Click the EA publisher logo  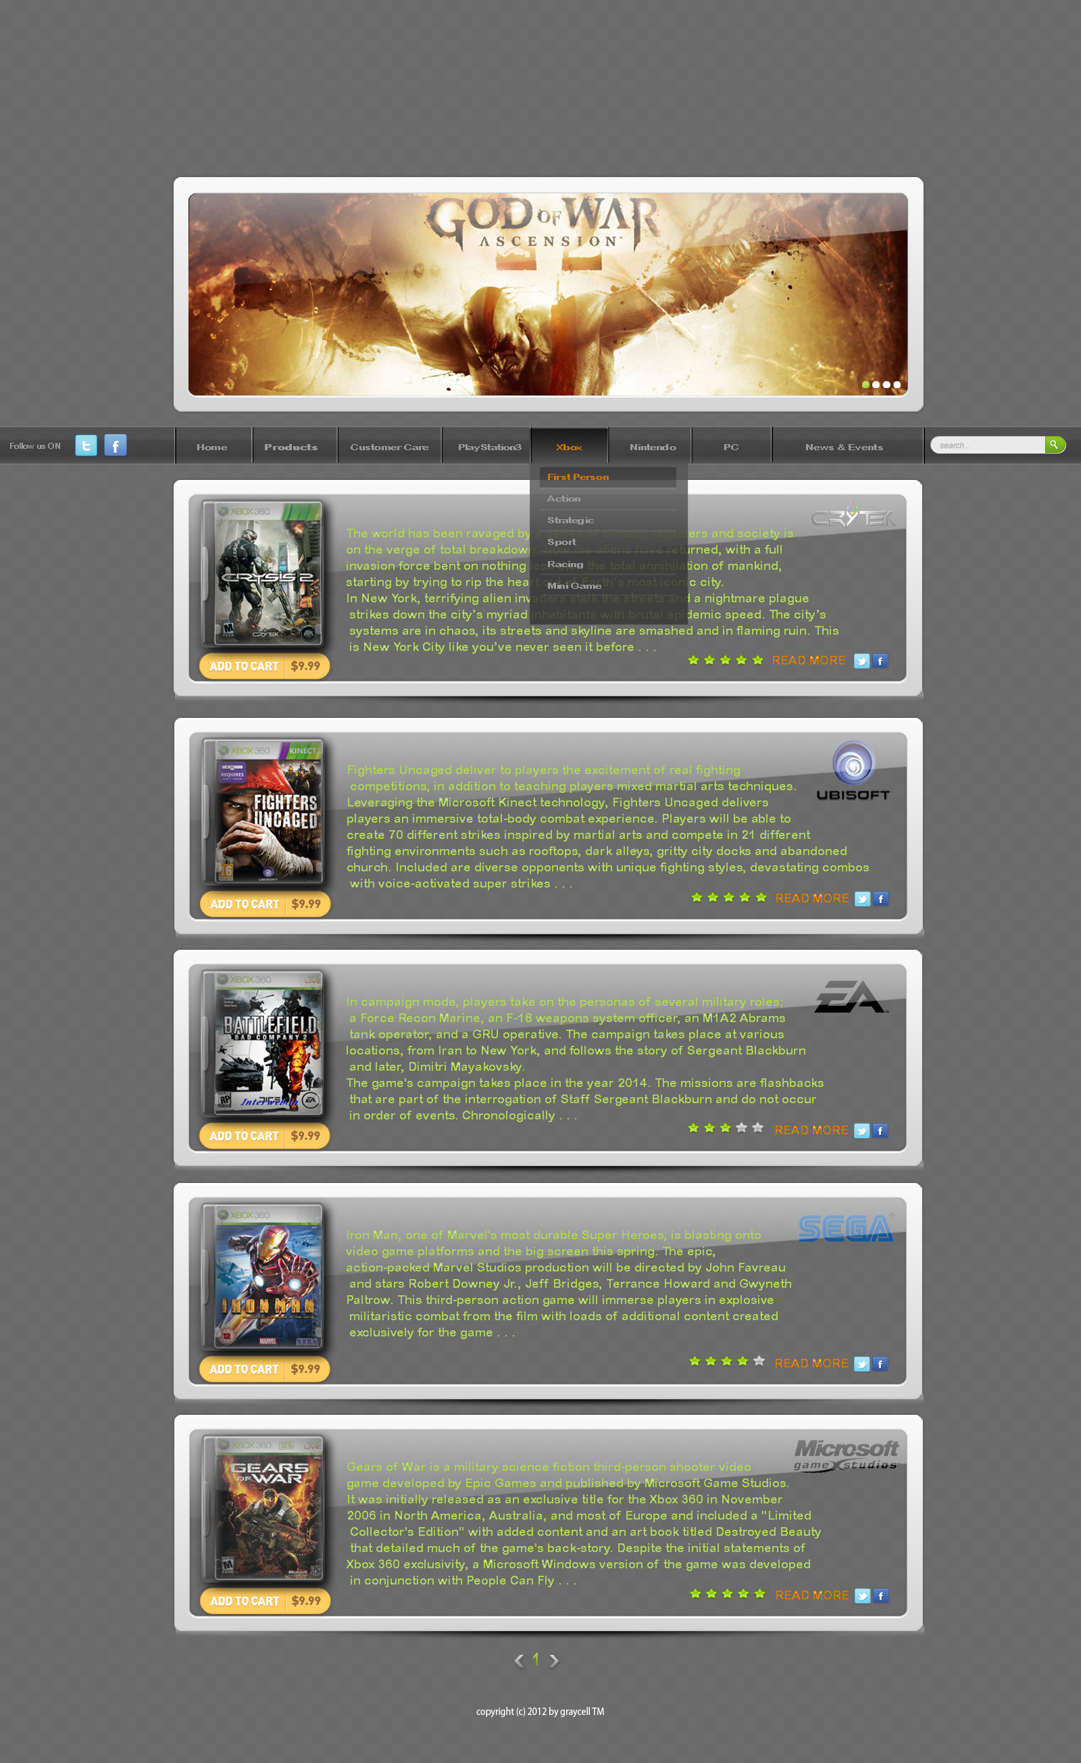[x=851, y=996]
